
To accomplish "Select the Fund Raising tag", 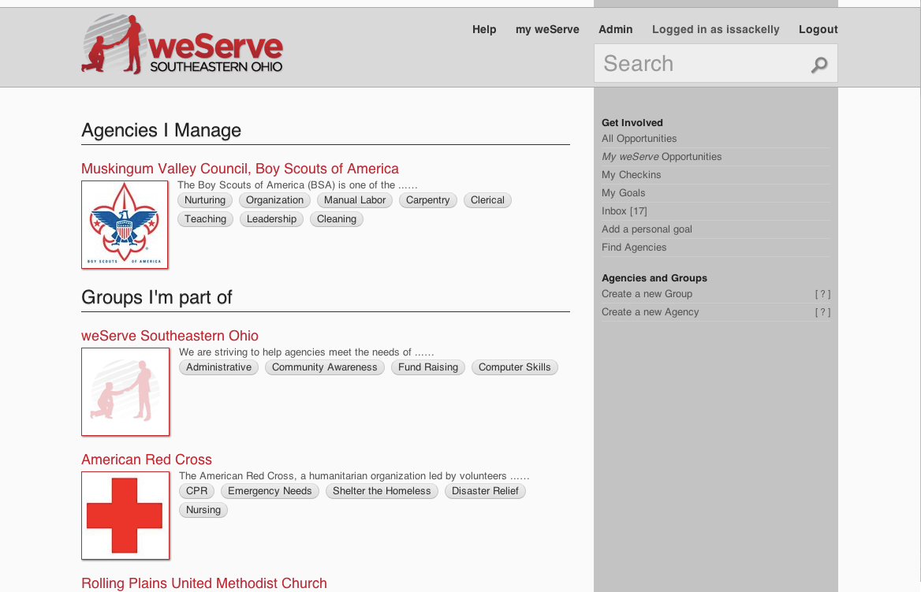I will [428, 367].
